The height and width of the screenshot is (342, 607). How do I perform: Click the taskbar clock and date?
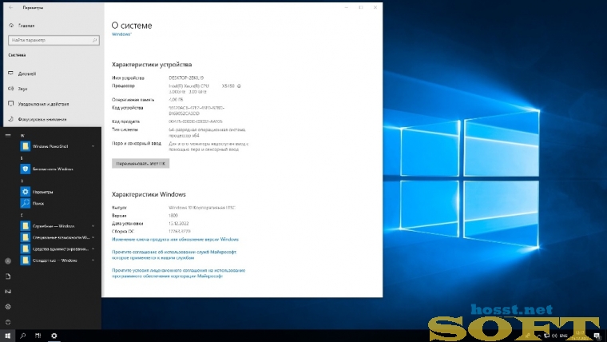580,336
